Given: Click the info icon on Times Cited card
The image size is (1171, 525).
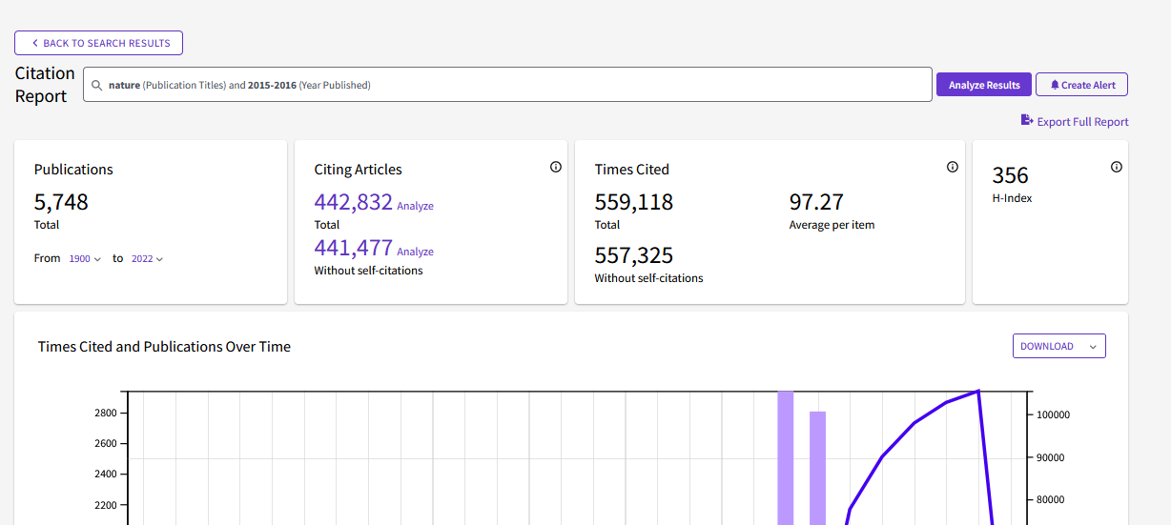Looking at the screenshot, I should [953, 167].
